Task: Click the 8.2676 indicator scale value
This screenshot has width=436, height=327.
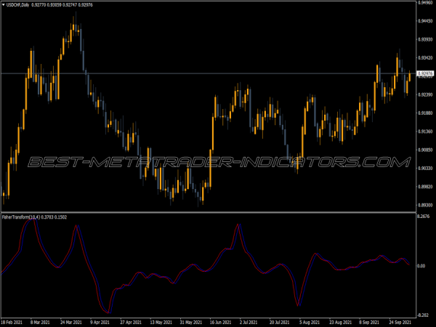Action: 424,217
